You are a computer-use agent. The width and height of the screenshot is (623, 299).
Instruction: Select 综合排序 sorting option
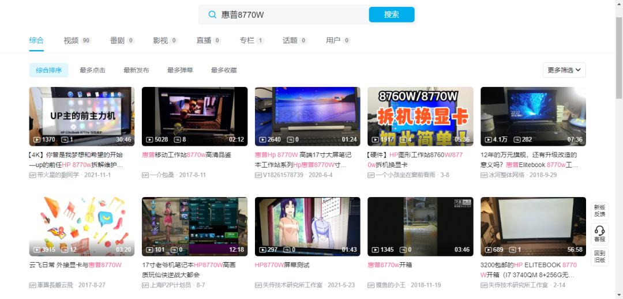(x=49, y=70)
